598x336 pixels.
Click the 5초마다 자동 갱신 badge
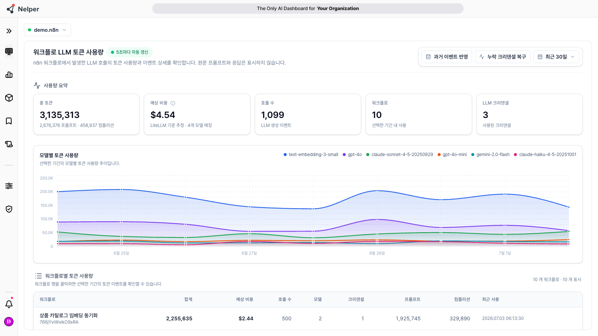tap(130, 52)
